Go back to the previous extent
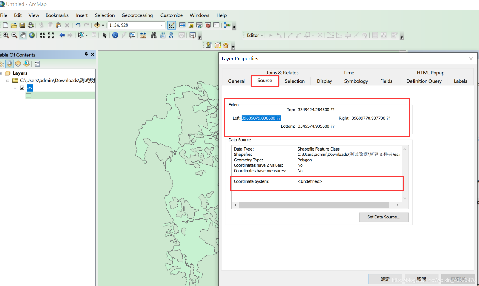 click(62, 35)
